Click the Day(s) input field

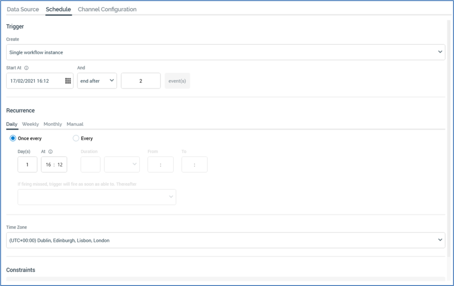pyautogui.click(x=27, y=164)
